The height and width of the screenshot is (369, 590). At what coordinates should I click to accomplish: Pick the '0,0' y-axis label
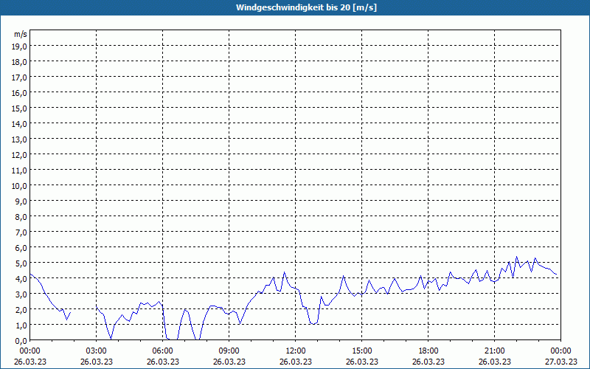click(x=21, y=341)
